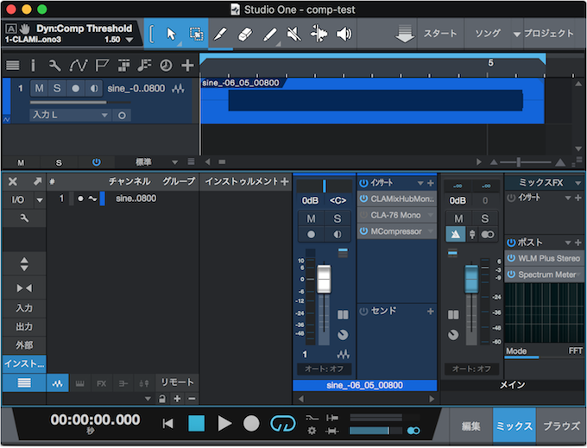Open the プロジェクト dropdown arrow

tap(517, 34)
